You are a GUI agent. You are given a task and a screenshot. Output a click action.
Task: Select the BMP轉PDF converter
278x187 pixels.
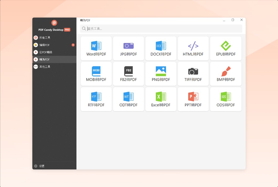tap(226, 74)
